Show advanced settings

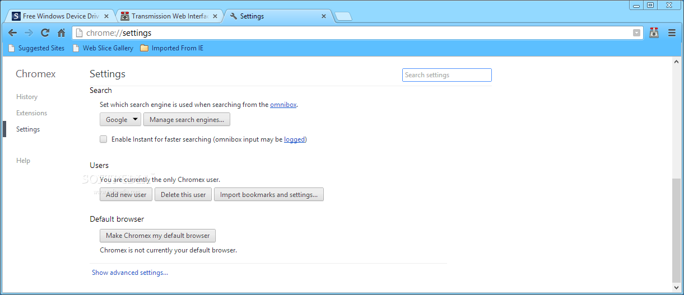pyautogui.click(x=130, y=273)
